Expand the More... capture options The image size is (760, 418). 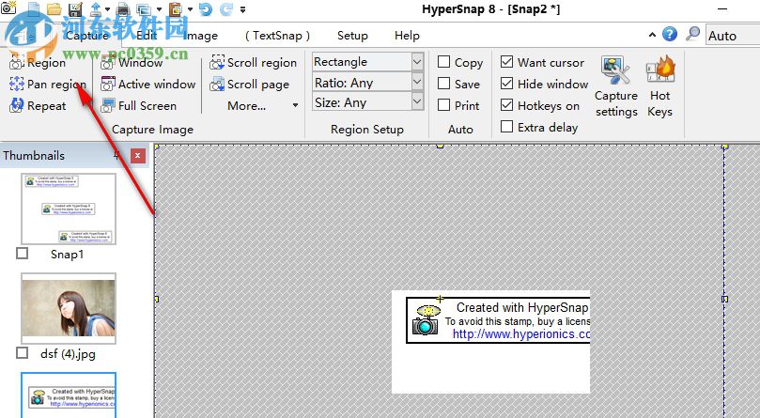[262, 106]
